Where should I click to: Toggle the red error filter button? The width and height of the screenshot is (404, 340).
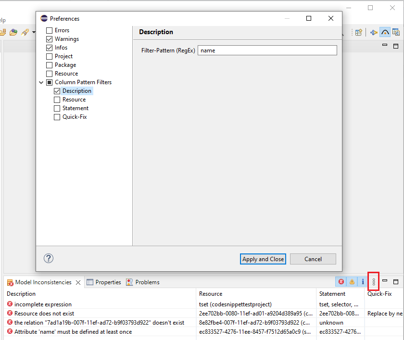tap(341, 281)
